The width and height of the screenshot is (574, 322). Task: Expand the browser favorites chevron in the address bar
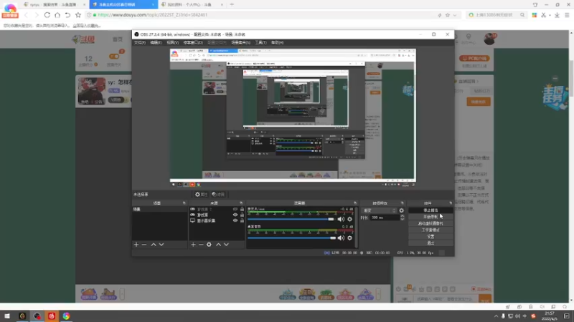tap(455, 15)
